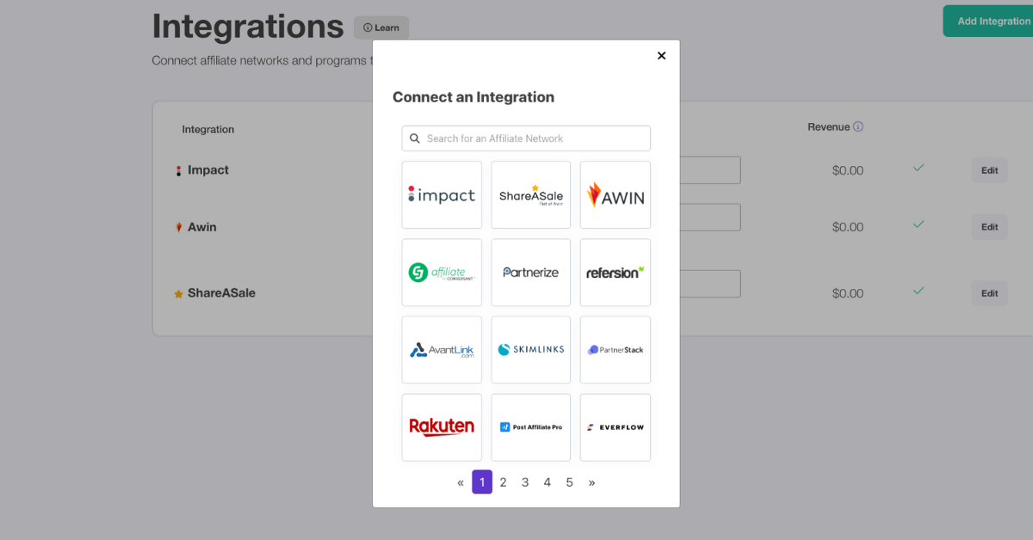
Task: Select current page 1 in pagination
Action: click(482, 482)
